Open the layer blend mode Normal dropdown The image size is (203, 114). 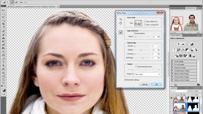click(178, 91)
